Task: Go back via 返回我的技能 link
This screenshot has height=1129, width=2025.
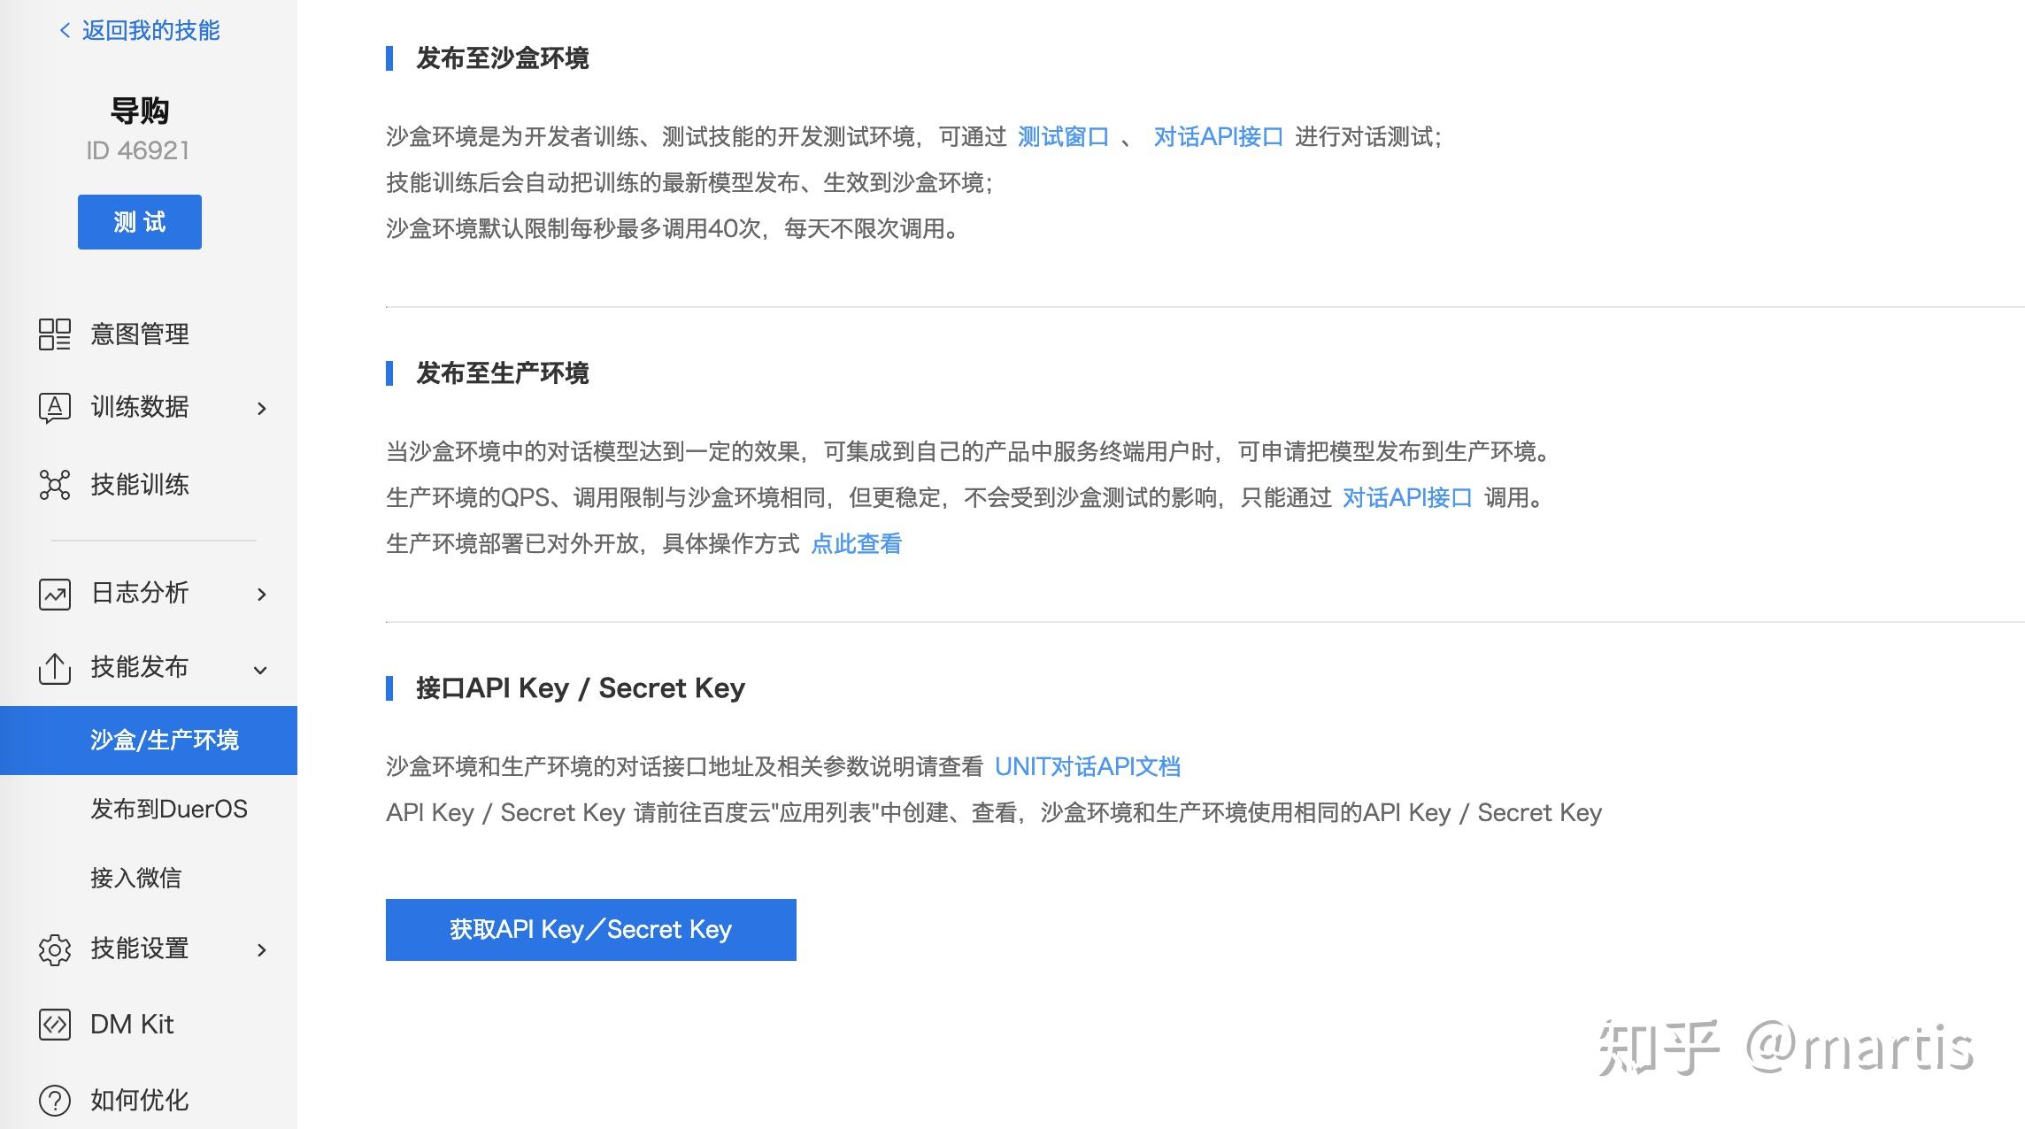Action: click(x=140, y=31)
